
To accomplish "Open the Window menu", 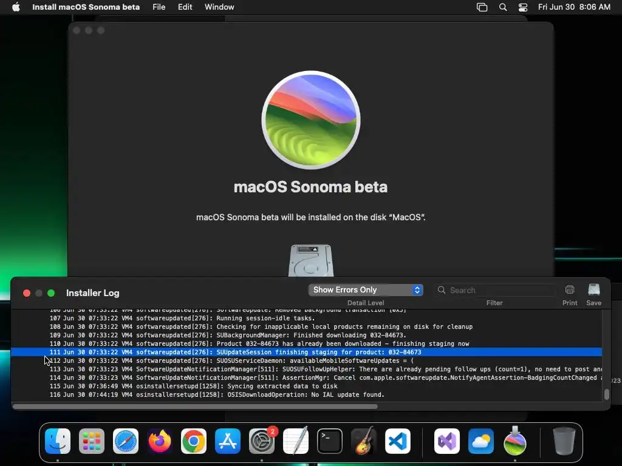I will point(219,7).
